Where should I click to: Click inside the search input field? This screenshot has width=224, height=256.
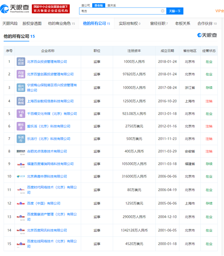[x=121, y=11]
